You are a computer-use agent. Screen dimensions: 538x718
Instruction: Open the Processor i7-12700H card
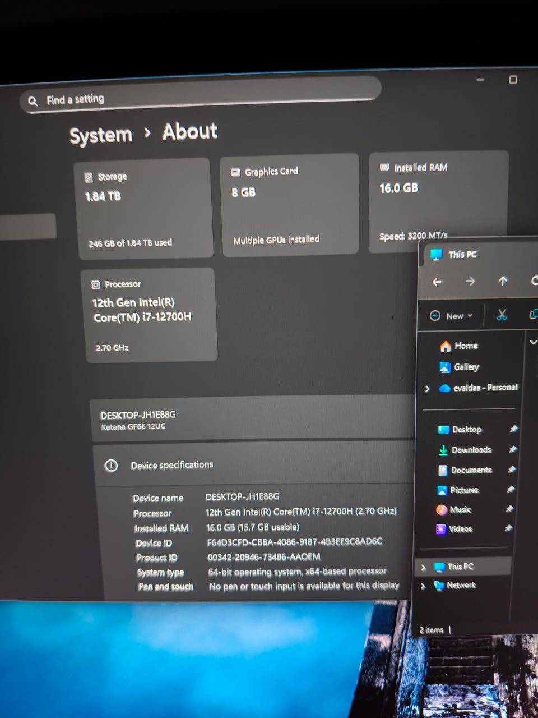pyautogui.click(x=149, y=315)
